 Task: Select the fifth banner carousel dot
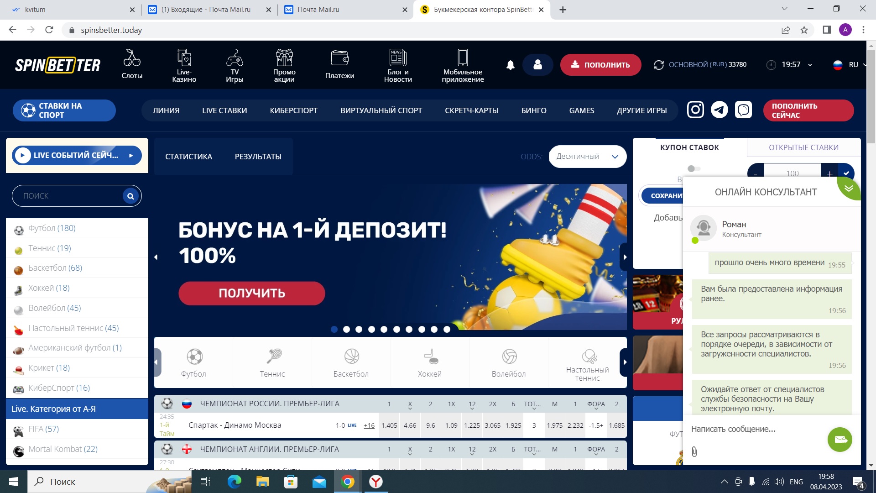[384, 329]
